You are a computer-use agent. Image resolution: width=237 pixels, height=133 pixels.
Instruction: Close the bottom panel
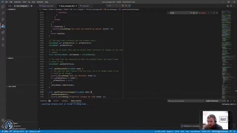[234, 101]
